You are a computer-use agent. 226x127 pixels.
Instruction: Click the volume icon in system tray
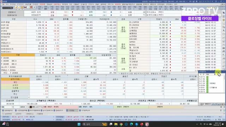click(207, 124)
